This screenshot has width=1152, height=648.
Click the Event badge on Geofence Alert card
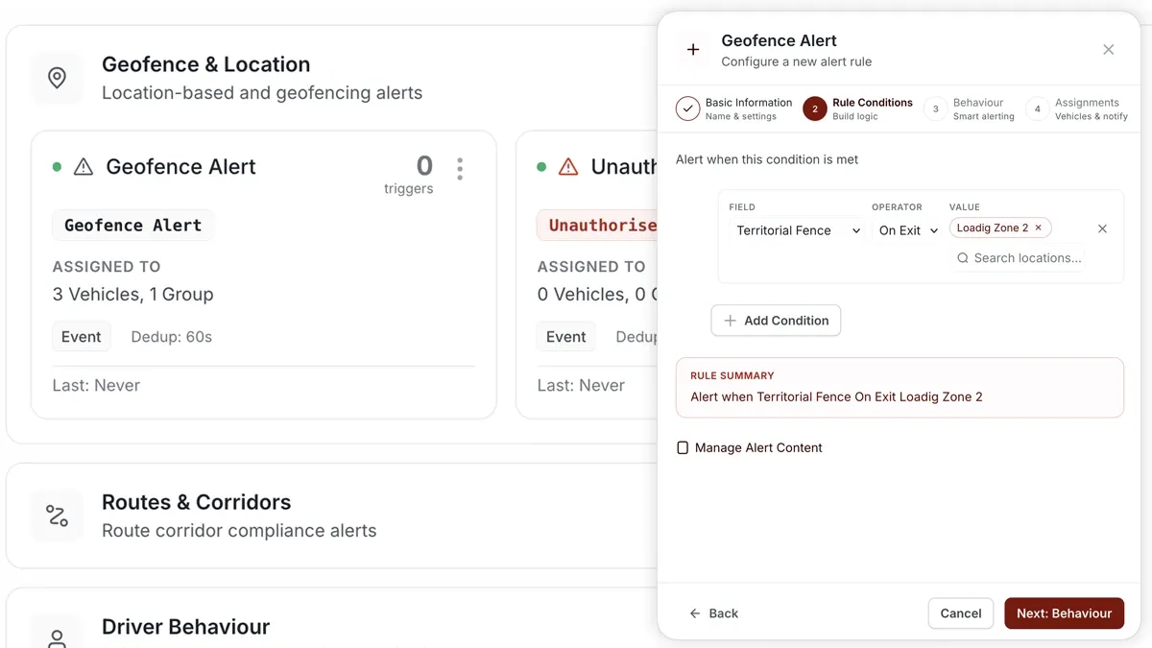pos(82,337)
